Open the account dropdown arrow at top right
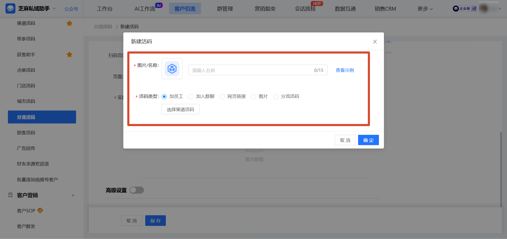 coord(500,9)
